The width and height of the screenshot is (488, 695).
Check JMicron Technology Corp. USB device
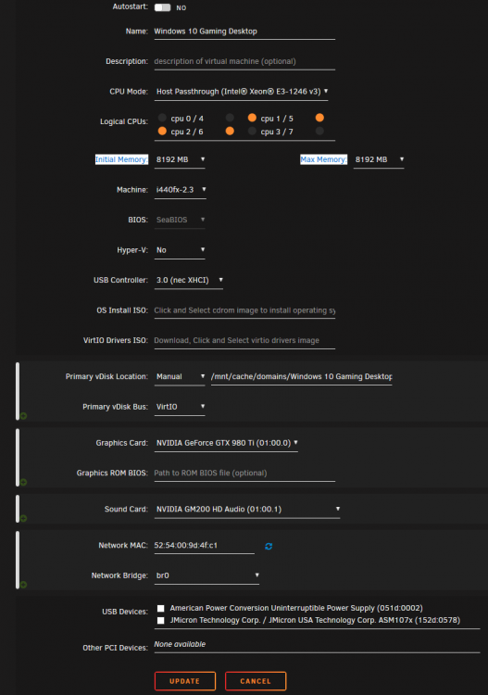[x=161, y=620]
